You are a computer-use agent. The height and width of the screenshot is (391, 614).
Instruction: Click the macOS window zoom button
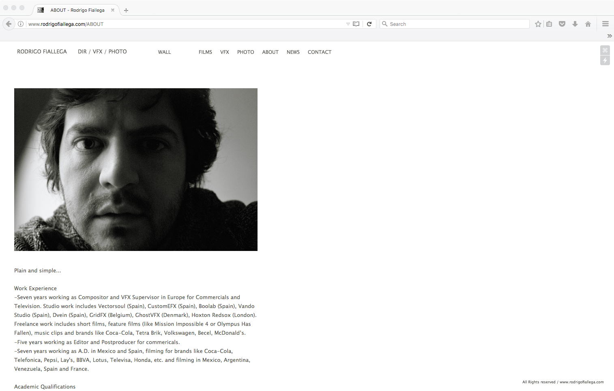(x=22, y=8)
